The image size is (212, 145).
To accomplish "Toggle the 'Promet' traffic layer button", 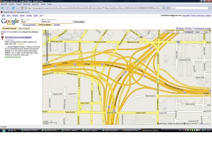I will 168,32.
